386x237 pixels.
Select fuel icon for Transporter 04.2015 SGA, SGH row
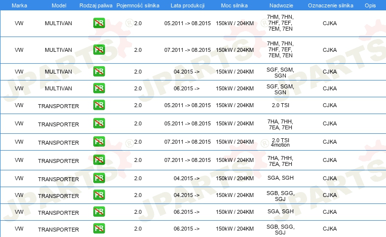[x=99, y=178]
